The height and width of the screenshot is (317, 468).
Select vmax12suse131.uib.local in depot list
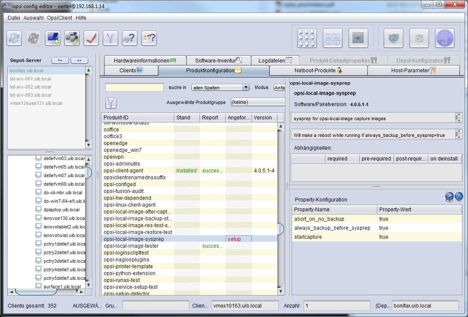[x=47, y=103]
